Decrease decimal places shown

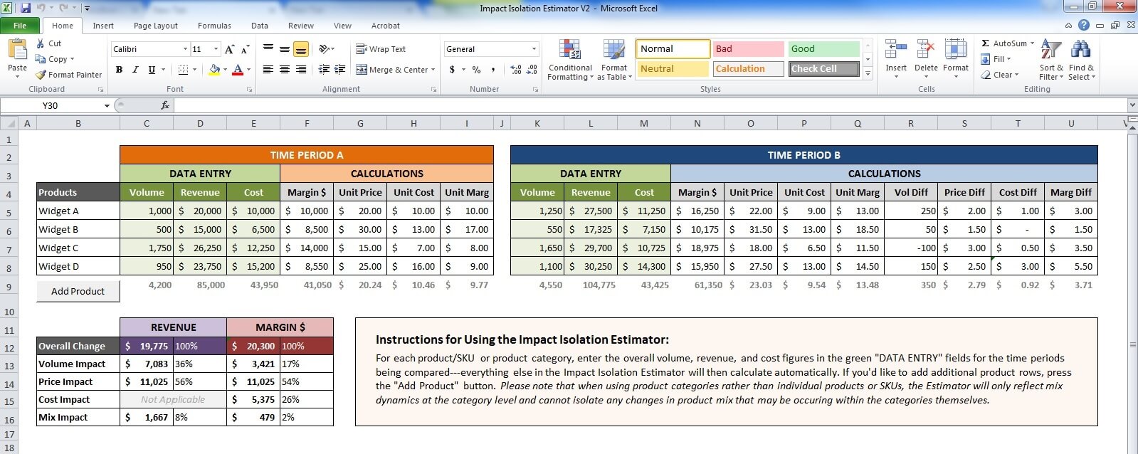(x=532, y=70)
